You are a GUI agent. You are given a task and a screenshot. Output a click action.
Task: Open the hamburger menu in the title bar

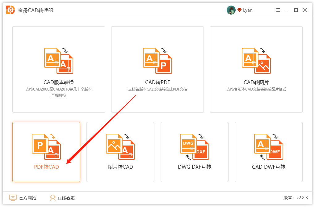click(278, 10)
